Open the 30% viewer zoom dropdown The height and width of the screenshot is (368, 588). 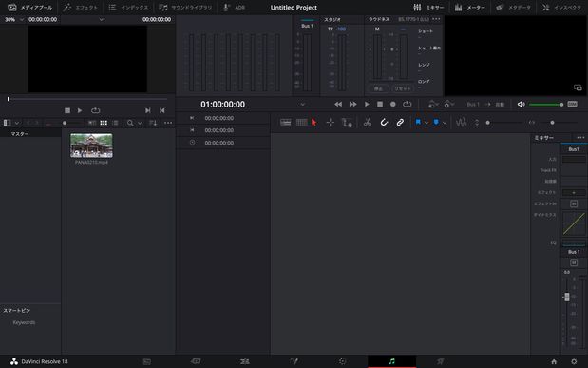coord(14,19)
